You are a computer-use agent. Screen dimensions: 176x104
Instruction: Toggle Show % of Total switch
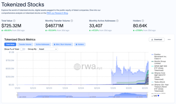pyautogui.click(x=23, y=49)
